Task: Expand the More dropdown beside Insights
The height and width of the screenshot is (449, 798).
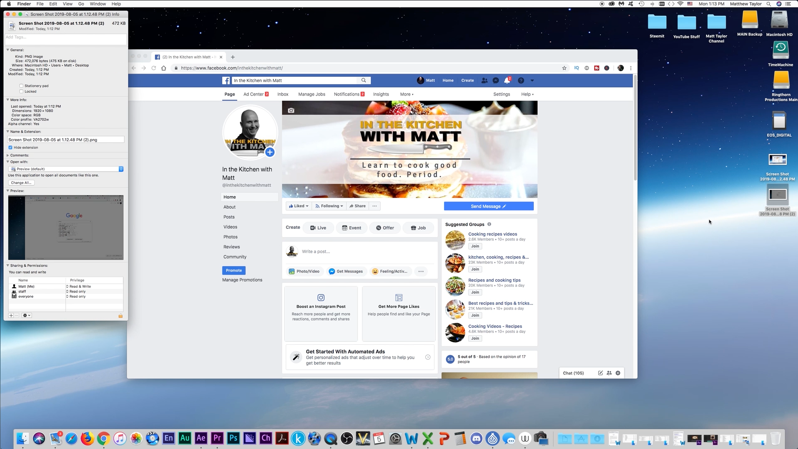Action: 406,94
